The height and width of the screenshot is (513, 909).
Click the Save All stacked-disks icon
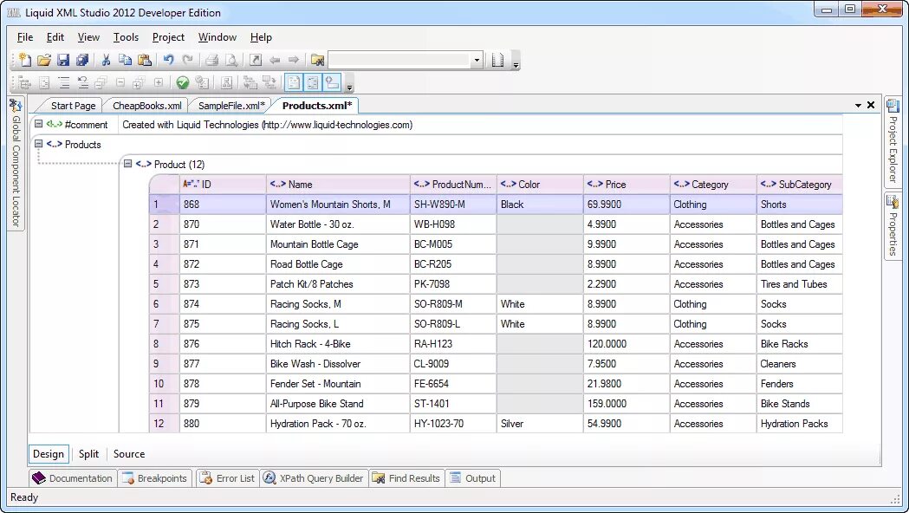pyautogui.click(x=82, y=60)
